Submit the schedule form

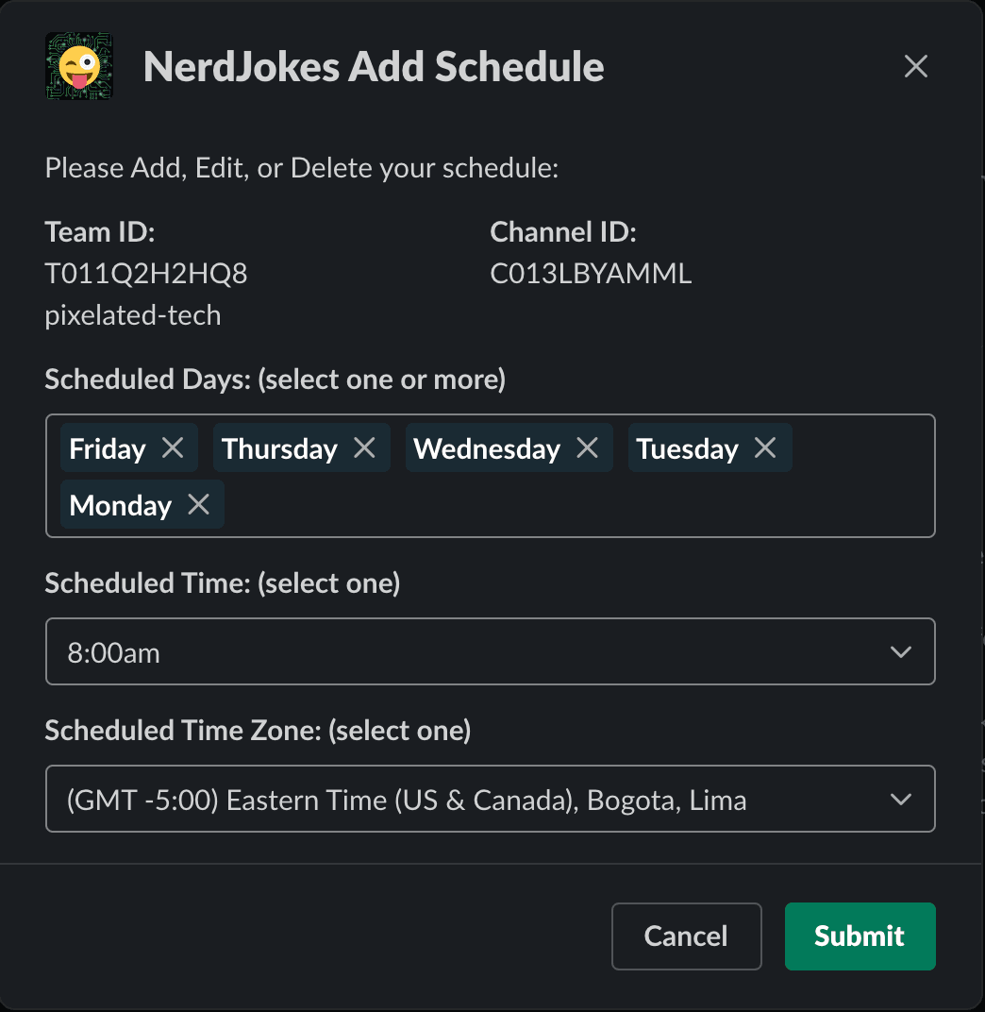(860, 936)
